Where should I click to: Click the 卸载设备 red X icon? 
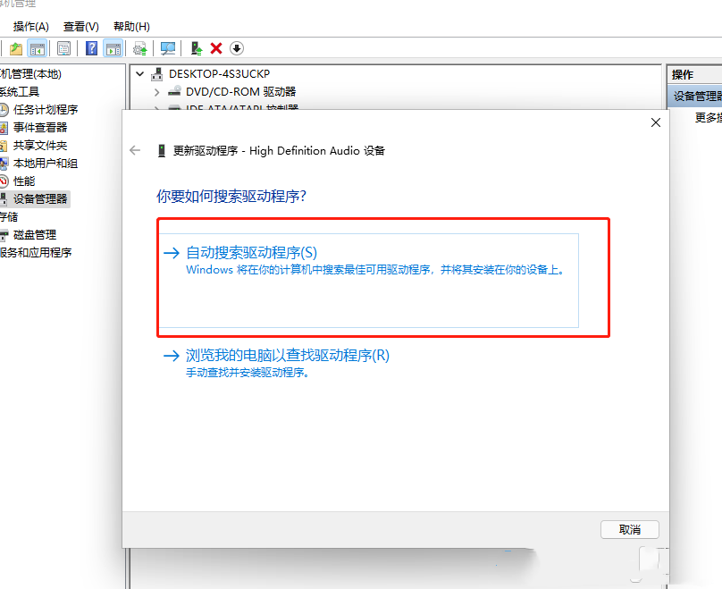click(214, 48)
